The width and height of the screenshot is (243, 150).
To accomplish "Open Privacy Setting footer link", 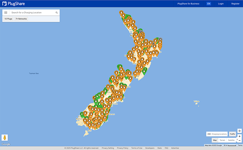I will pos(108,148).
